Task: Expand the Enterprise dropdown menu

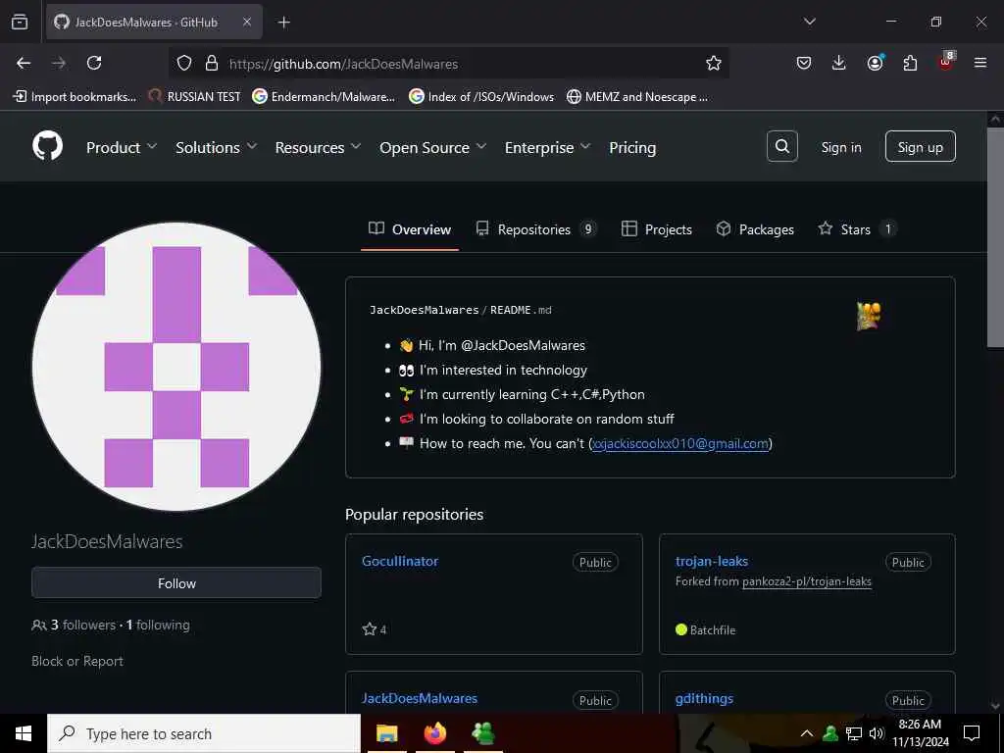Action: tap(547, 147)
